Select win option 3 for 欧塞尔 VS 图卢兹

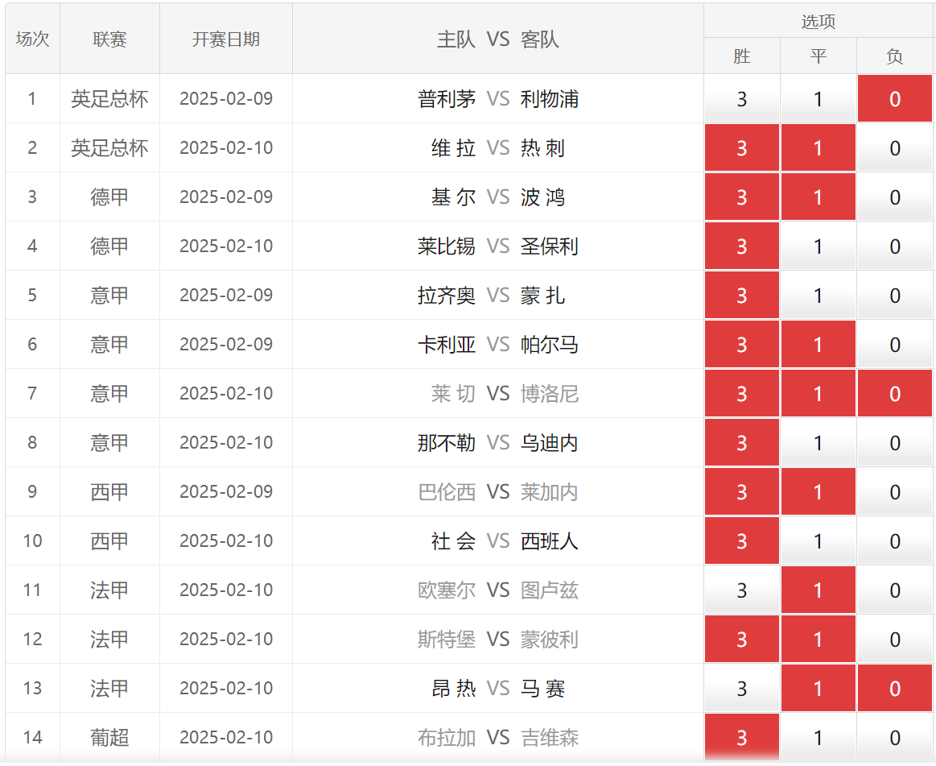[x=741, y=590]
